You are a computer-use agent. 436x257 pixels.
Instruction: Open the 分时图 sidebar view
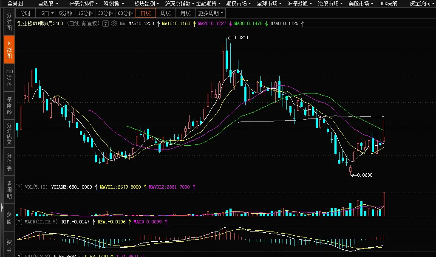tap(9, 21)
